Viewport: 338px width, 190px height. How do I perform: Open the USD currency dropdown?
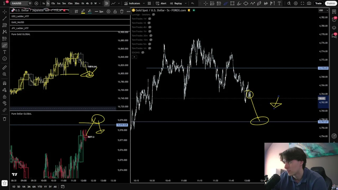pos(323,10)
